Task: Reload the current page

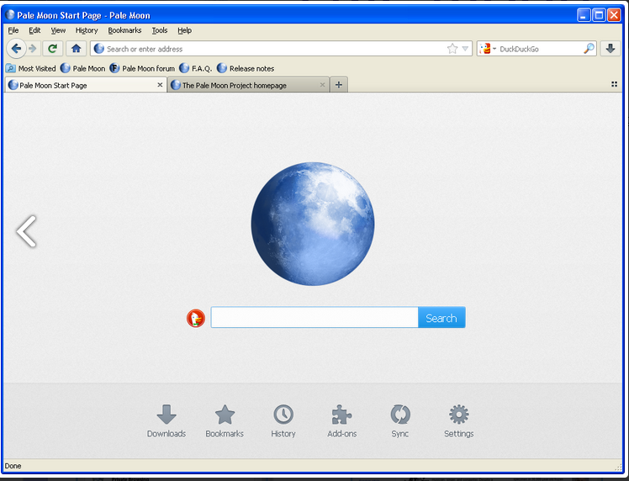Action: (52, 49)
